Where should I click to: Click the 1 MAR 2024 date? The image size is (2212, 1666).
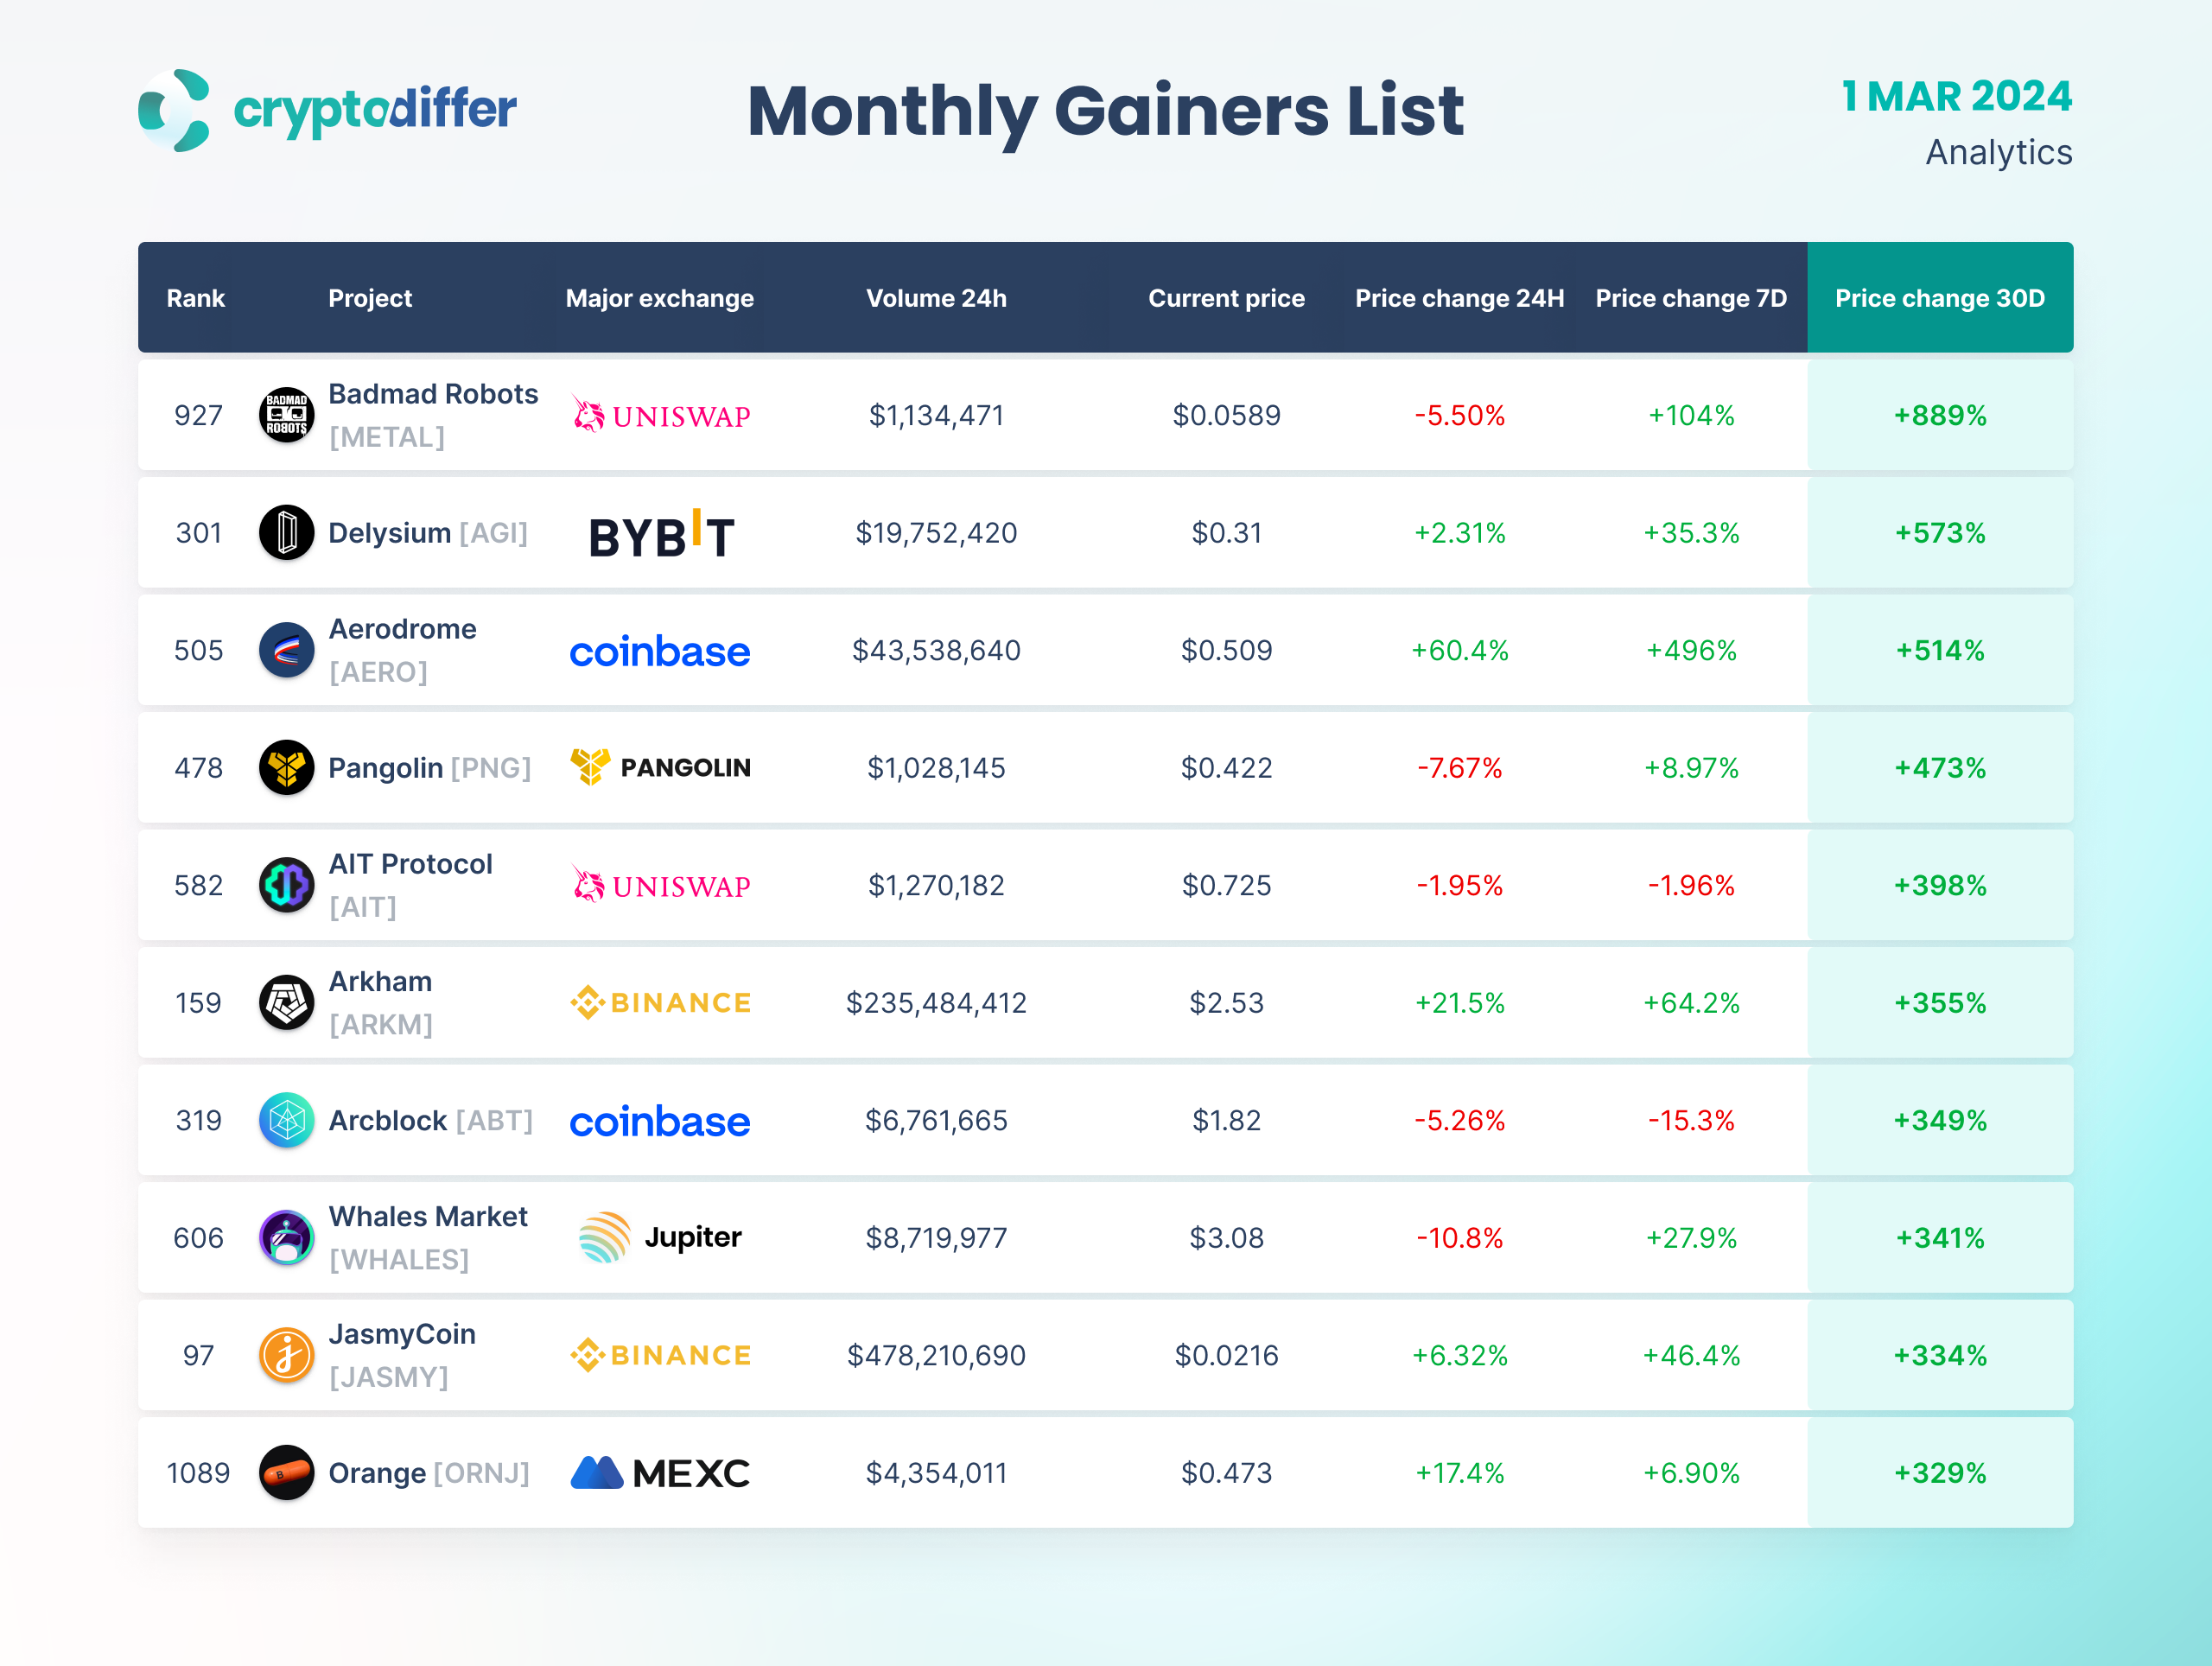pyautogui.click(x=1956, y=97)
